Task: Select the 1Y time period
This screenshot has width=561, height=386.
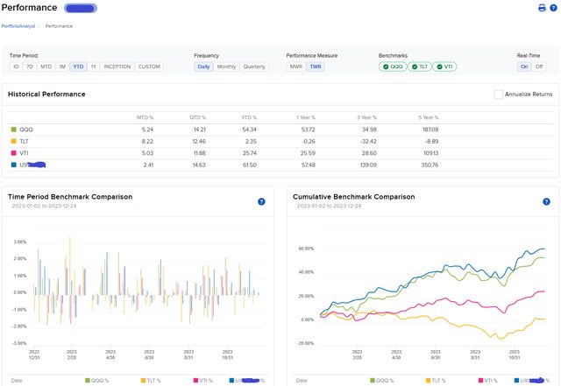Action: pyautogui.click(x=94, y=67)
